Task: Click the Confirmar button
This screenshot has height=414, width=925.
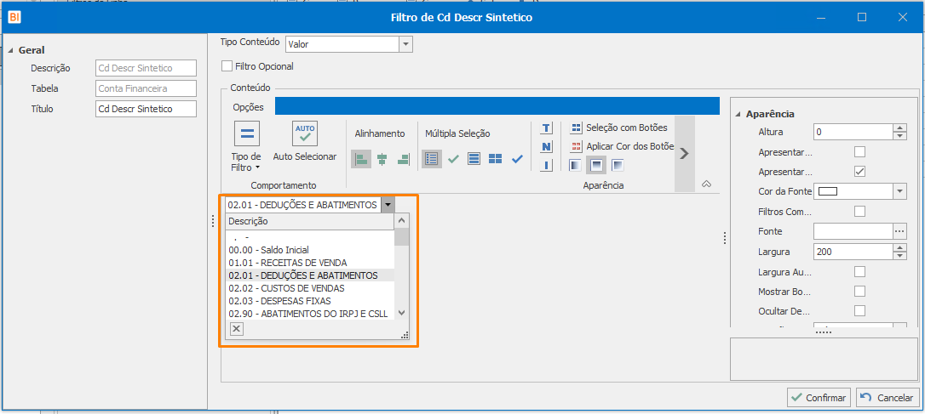Action: (819, 398)
